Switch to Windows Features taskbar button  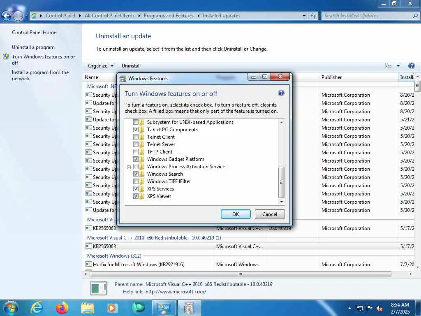[190, 308]
